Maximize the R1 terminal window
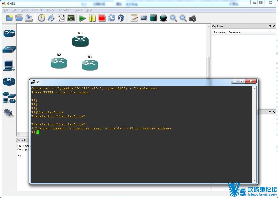This screenshot has width=278, height=198. (241, 81)
